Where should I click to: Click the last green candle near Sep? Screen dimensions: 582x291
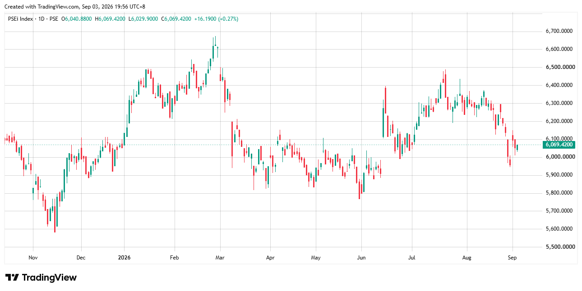(x=517, y=147)
